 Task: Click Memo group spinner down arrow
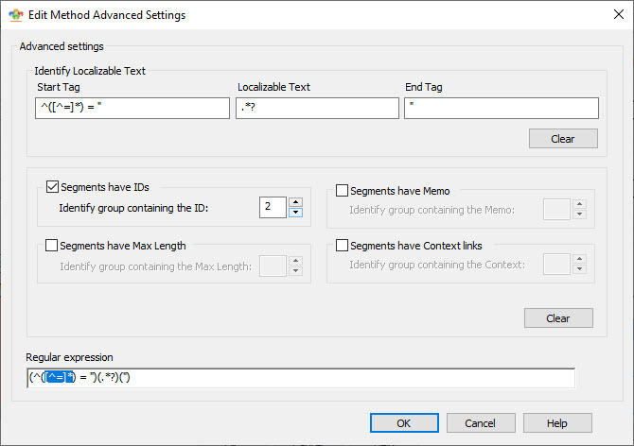[x=579, y=214]
